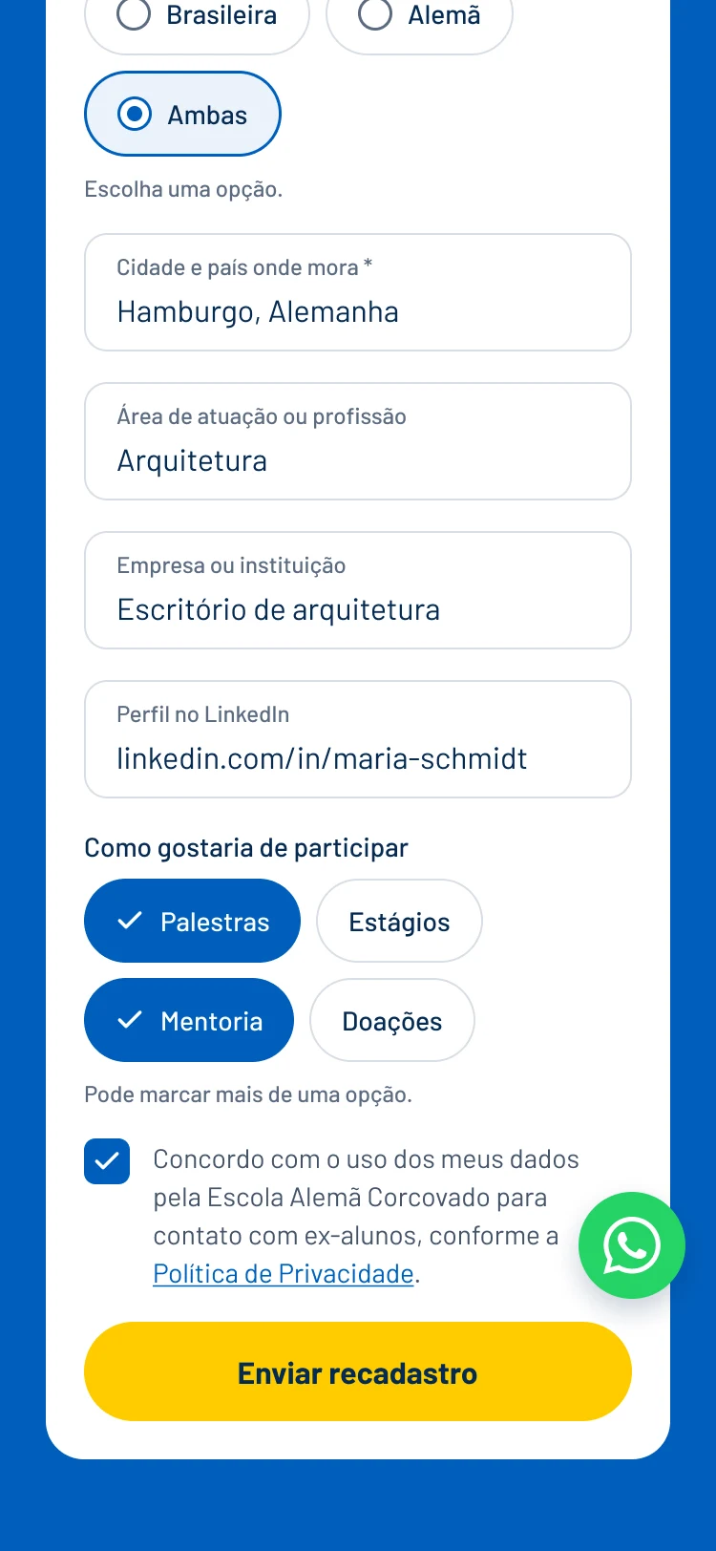Click the Escolha uma opção helper text
This screenshot has height=1551, width=716.
(183, 189)
